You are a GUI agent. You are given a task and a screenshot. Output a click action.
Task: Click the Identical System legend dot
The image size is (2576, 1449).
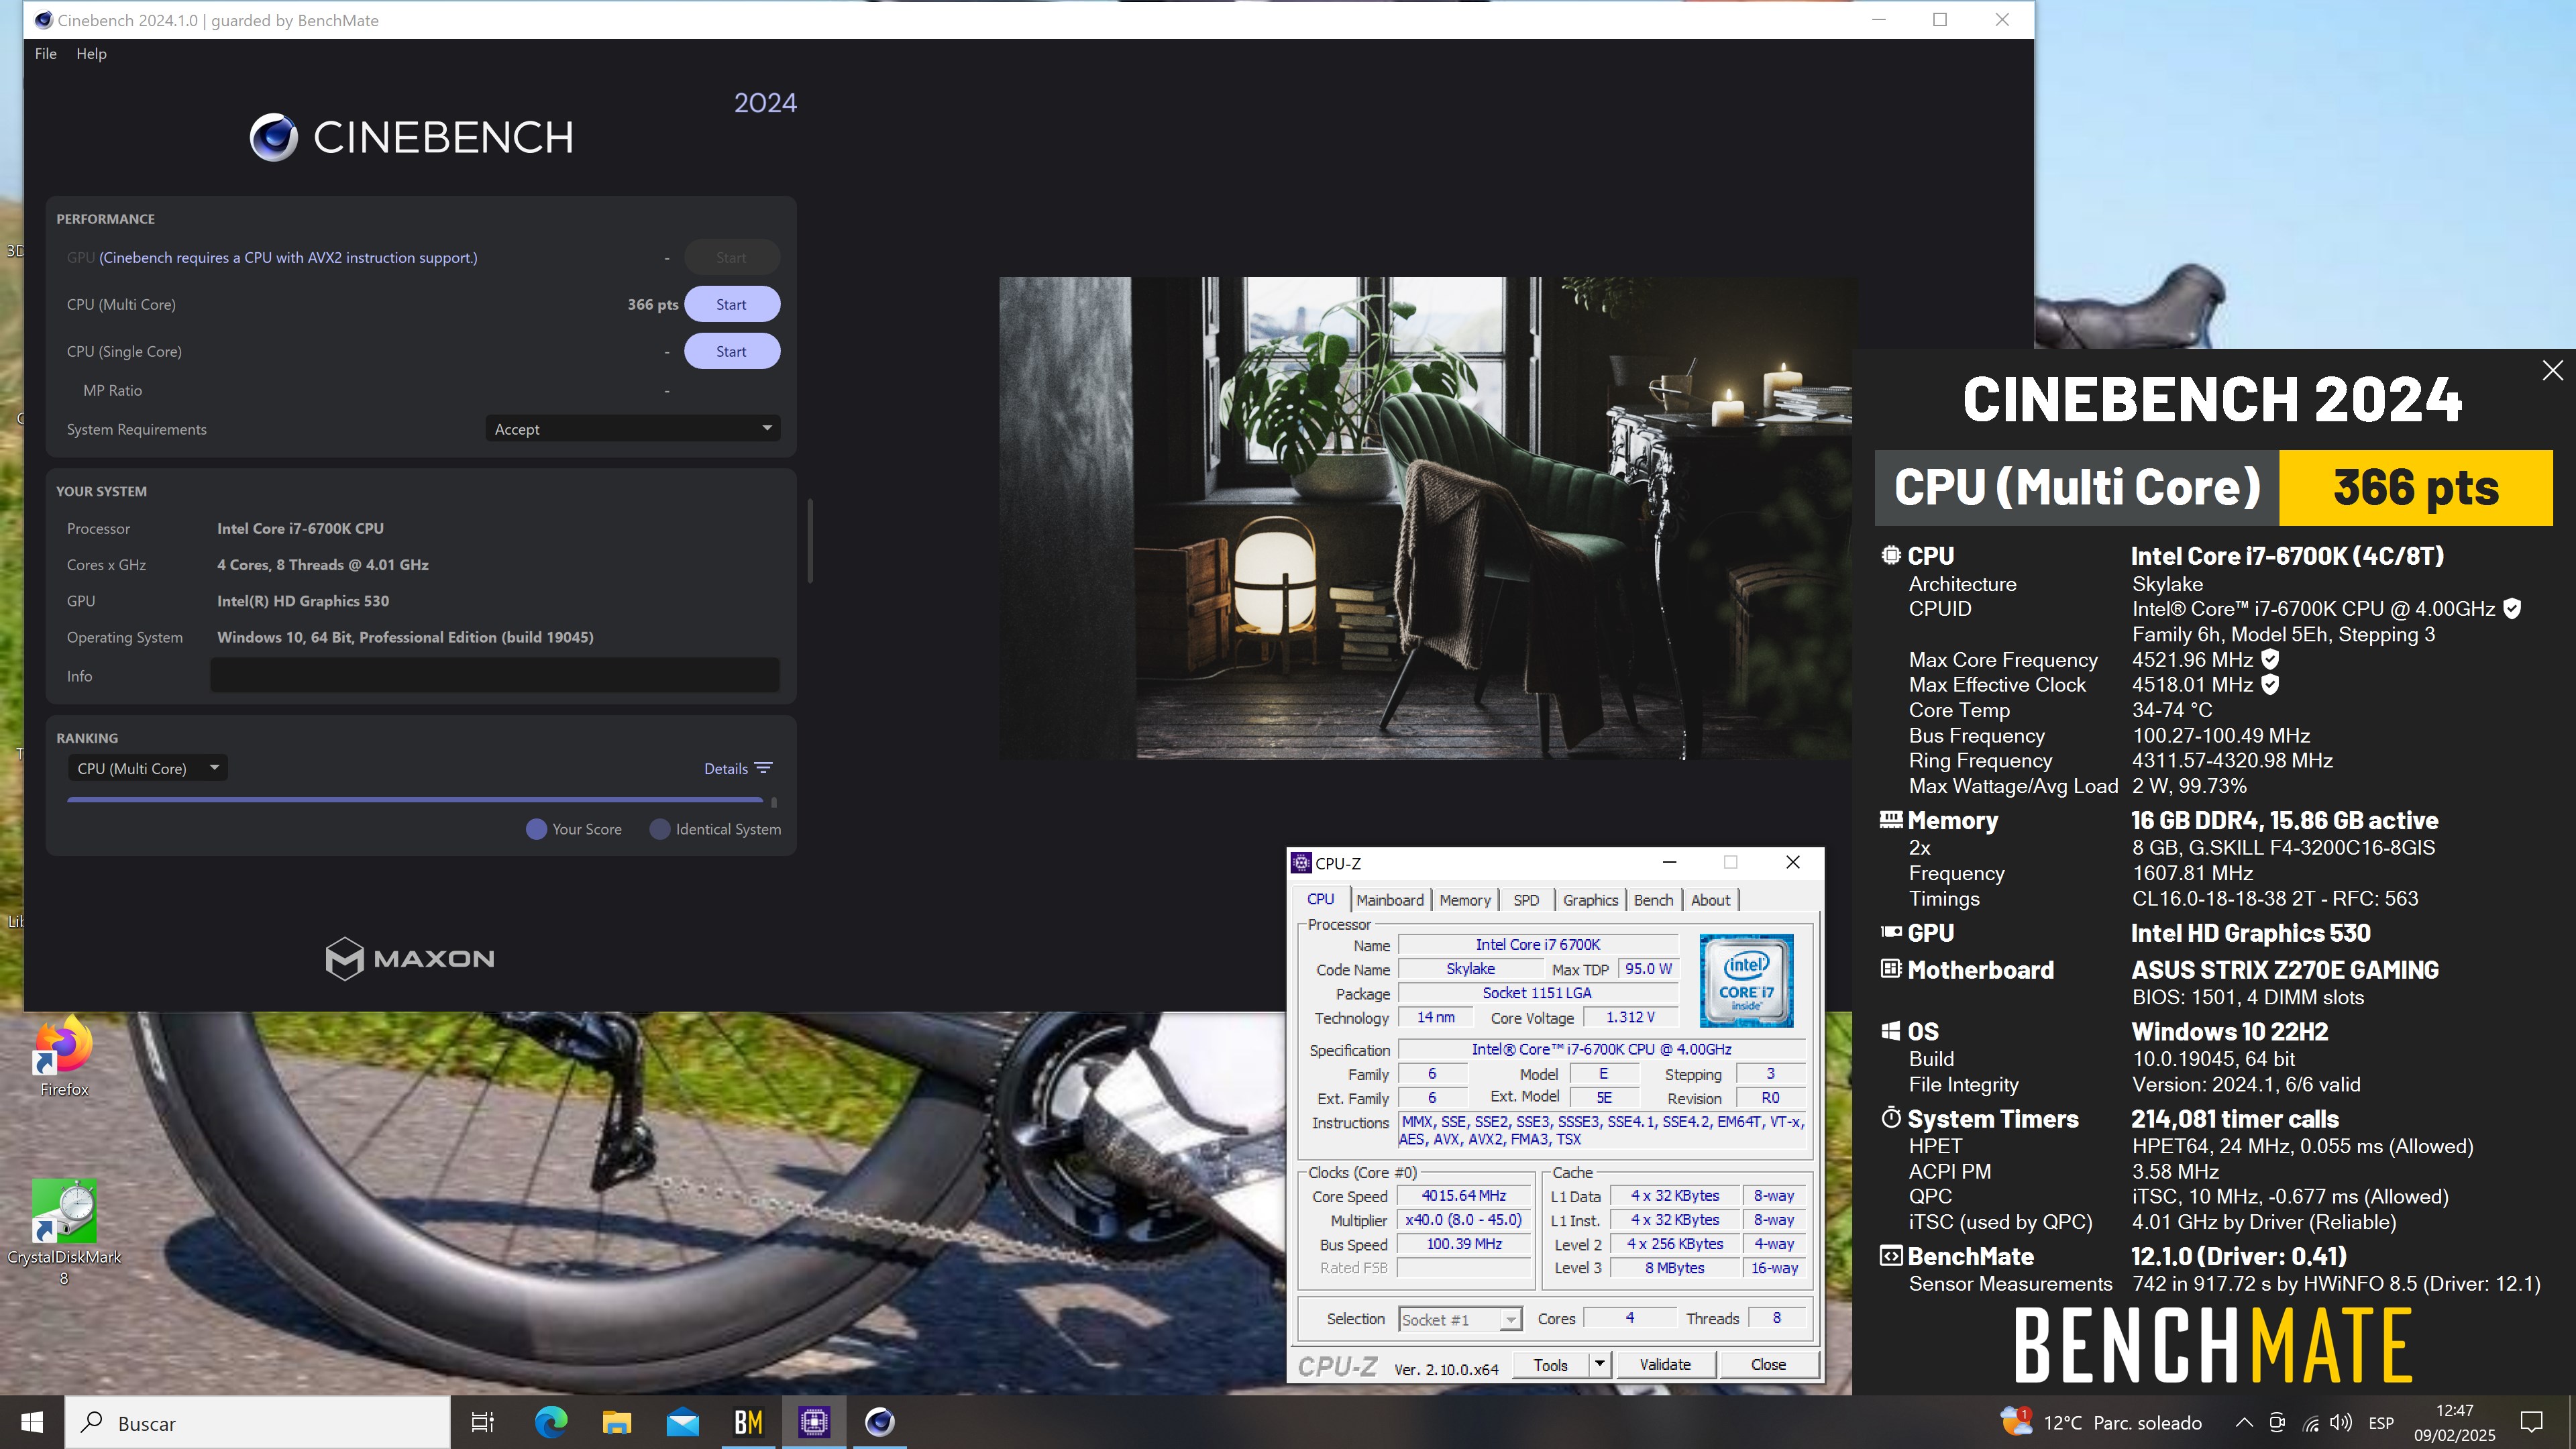pyautogui.click(x=660, y=829)
